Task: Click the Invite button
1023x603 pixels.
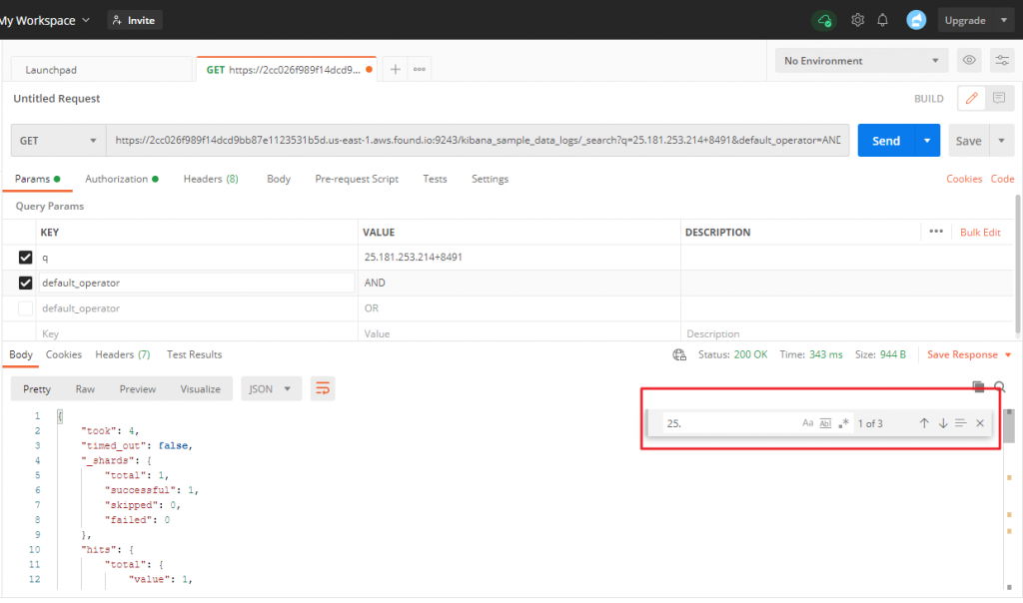Action: pos(135,20)
